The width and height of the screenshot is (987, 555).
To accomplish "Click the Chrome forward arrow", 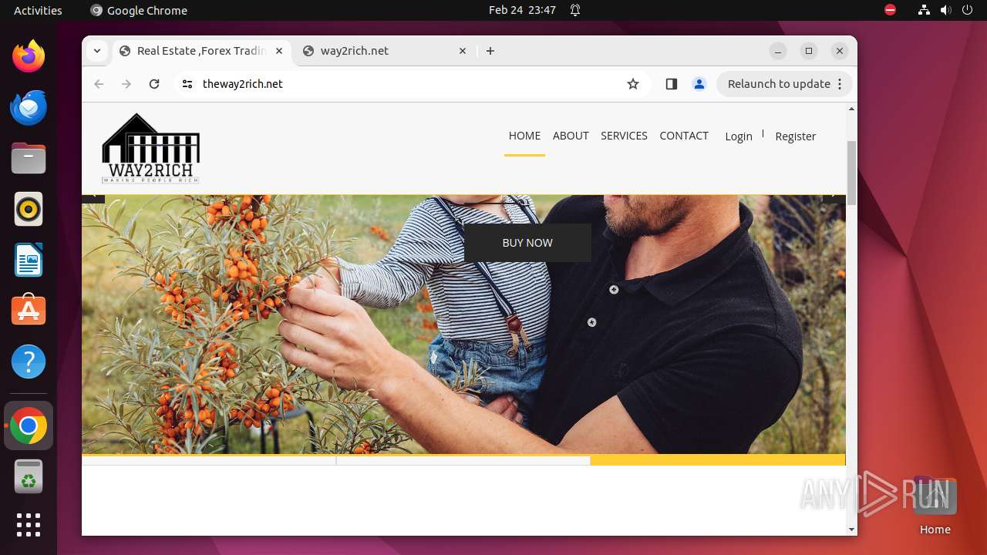I will click(126, 84).
